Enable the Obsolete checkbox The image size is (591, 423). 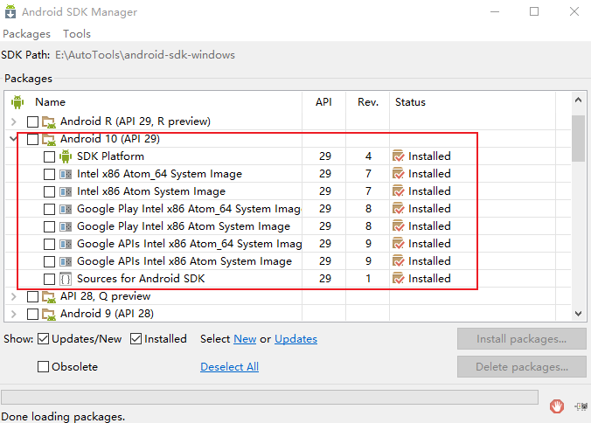tap(44, 367)
